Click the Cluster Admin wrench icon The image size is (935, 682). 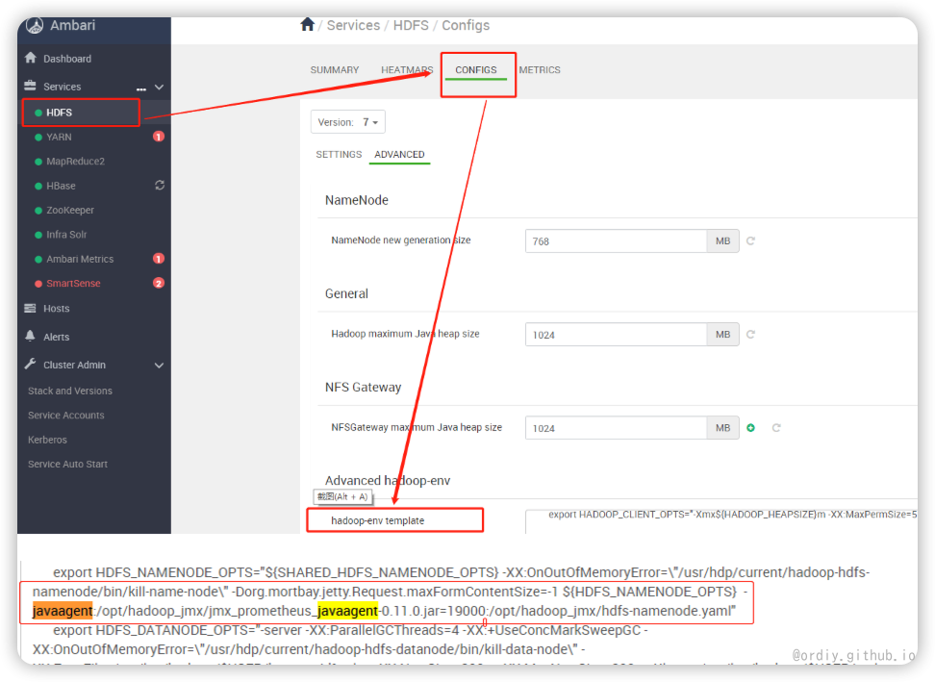pyautogui.click(x=30, y=364)
